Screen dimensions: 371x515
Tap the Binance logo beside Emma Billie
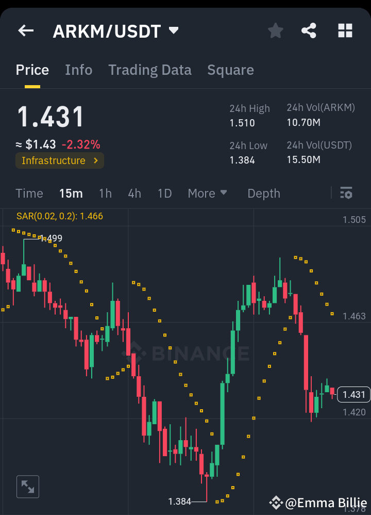click(277, 502)
